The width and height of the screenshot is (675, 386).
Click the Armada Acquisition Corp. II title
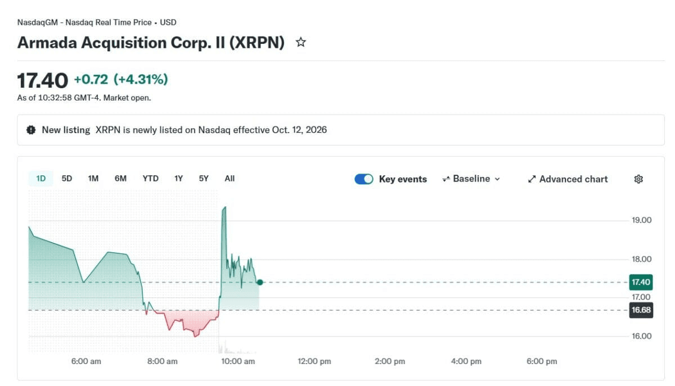(151, 43)
